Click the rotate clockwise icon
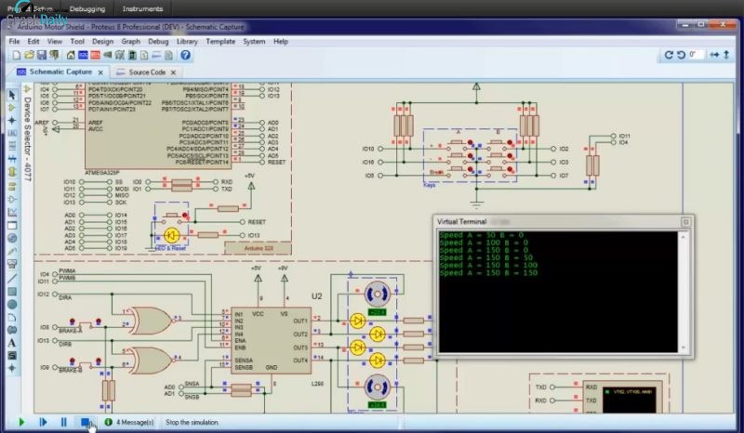Image resolution: width=744 pixels, height=433 pixels. tap(669, 56)
